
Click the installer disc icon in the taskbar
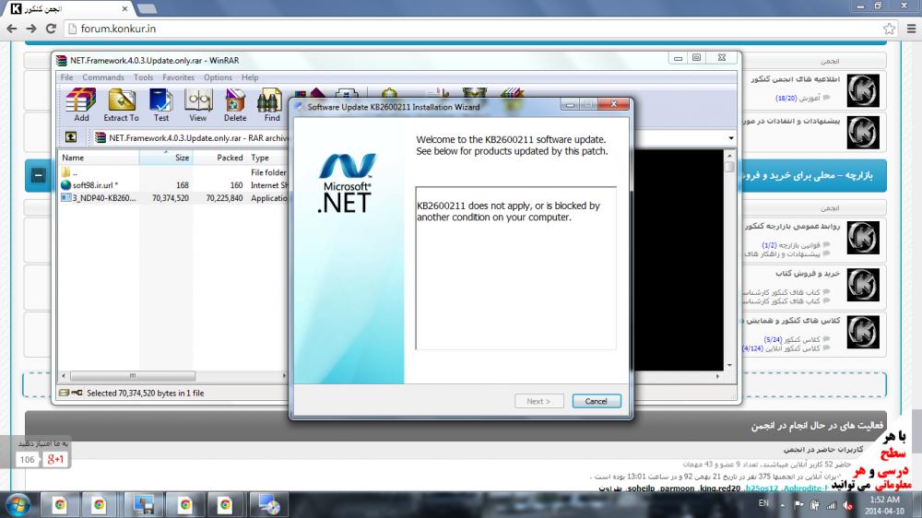pyautogui.click(x=269, y=505)
